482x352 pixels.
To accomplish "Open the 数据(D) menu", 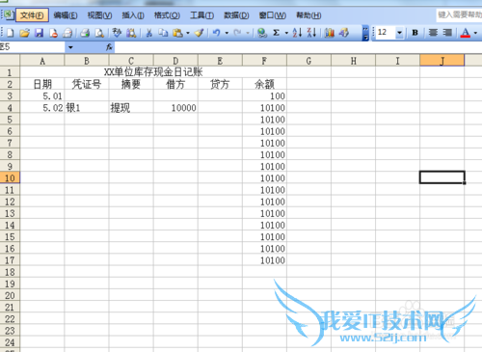I will [236, 15].
